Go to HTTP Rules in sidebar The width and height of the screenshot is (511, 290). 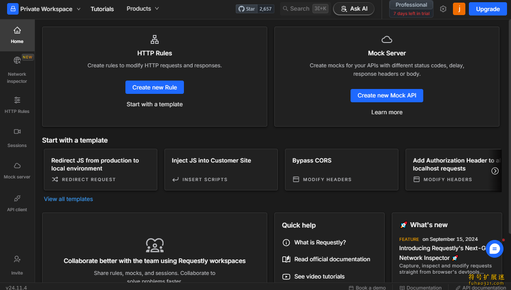coord(17,105)
